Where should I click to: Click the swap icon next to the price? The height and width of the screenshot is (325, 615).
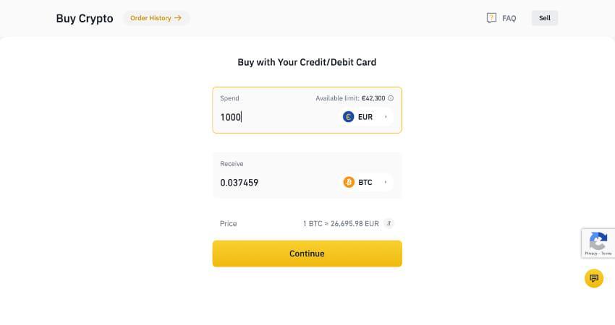pos(389,224)
